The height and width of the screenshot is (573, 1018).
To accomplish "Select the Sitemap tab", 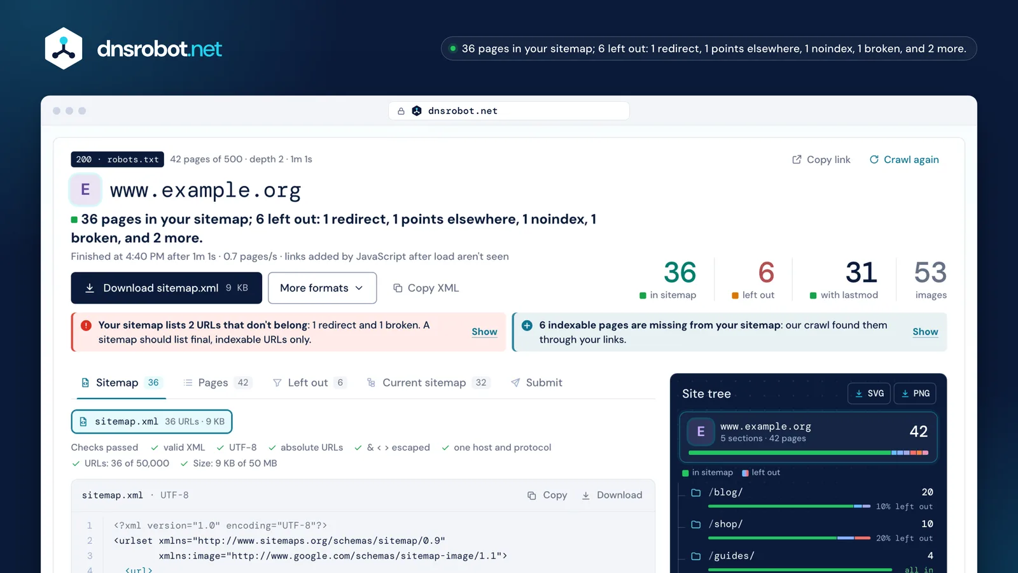I will point(121,383).
